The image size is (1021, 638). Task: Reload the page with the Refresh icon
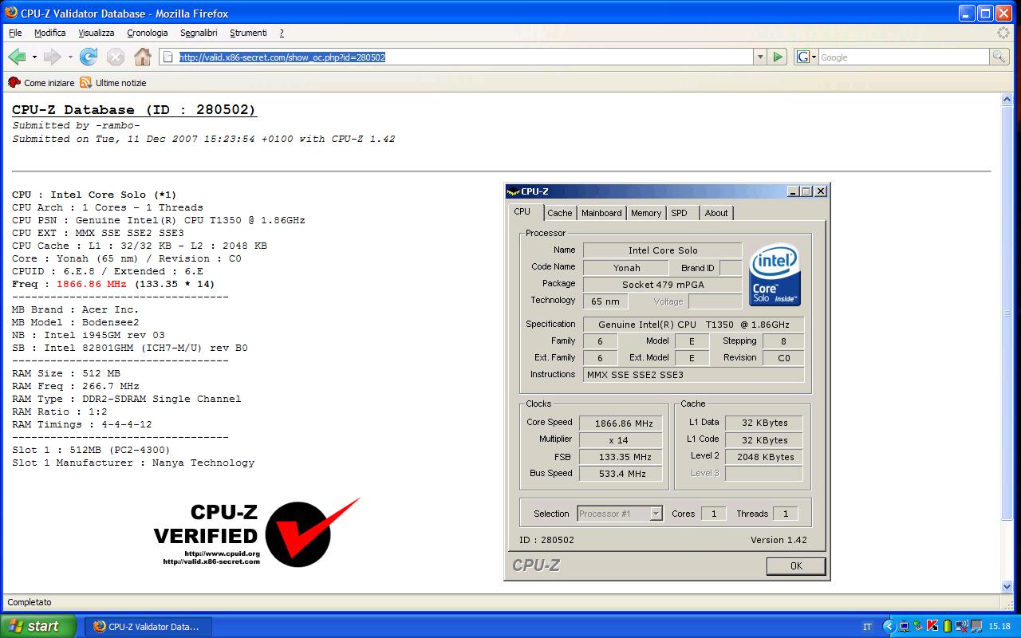89,57
